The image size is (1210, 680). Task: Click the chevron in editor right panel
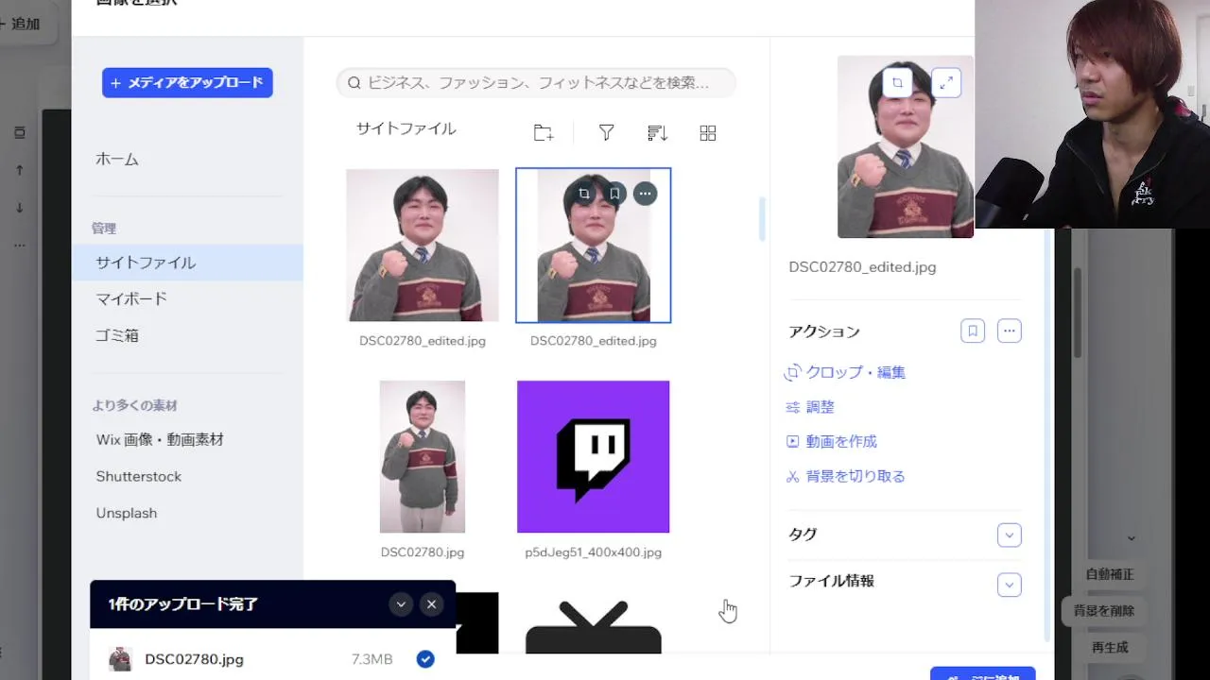(1131, 538)
